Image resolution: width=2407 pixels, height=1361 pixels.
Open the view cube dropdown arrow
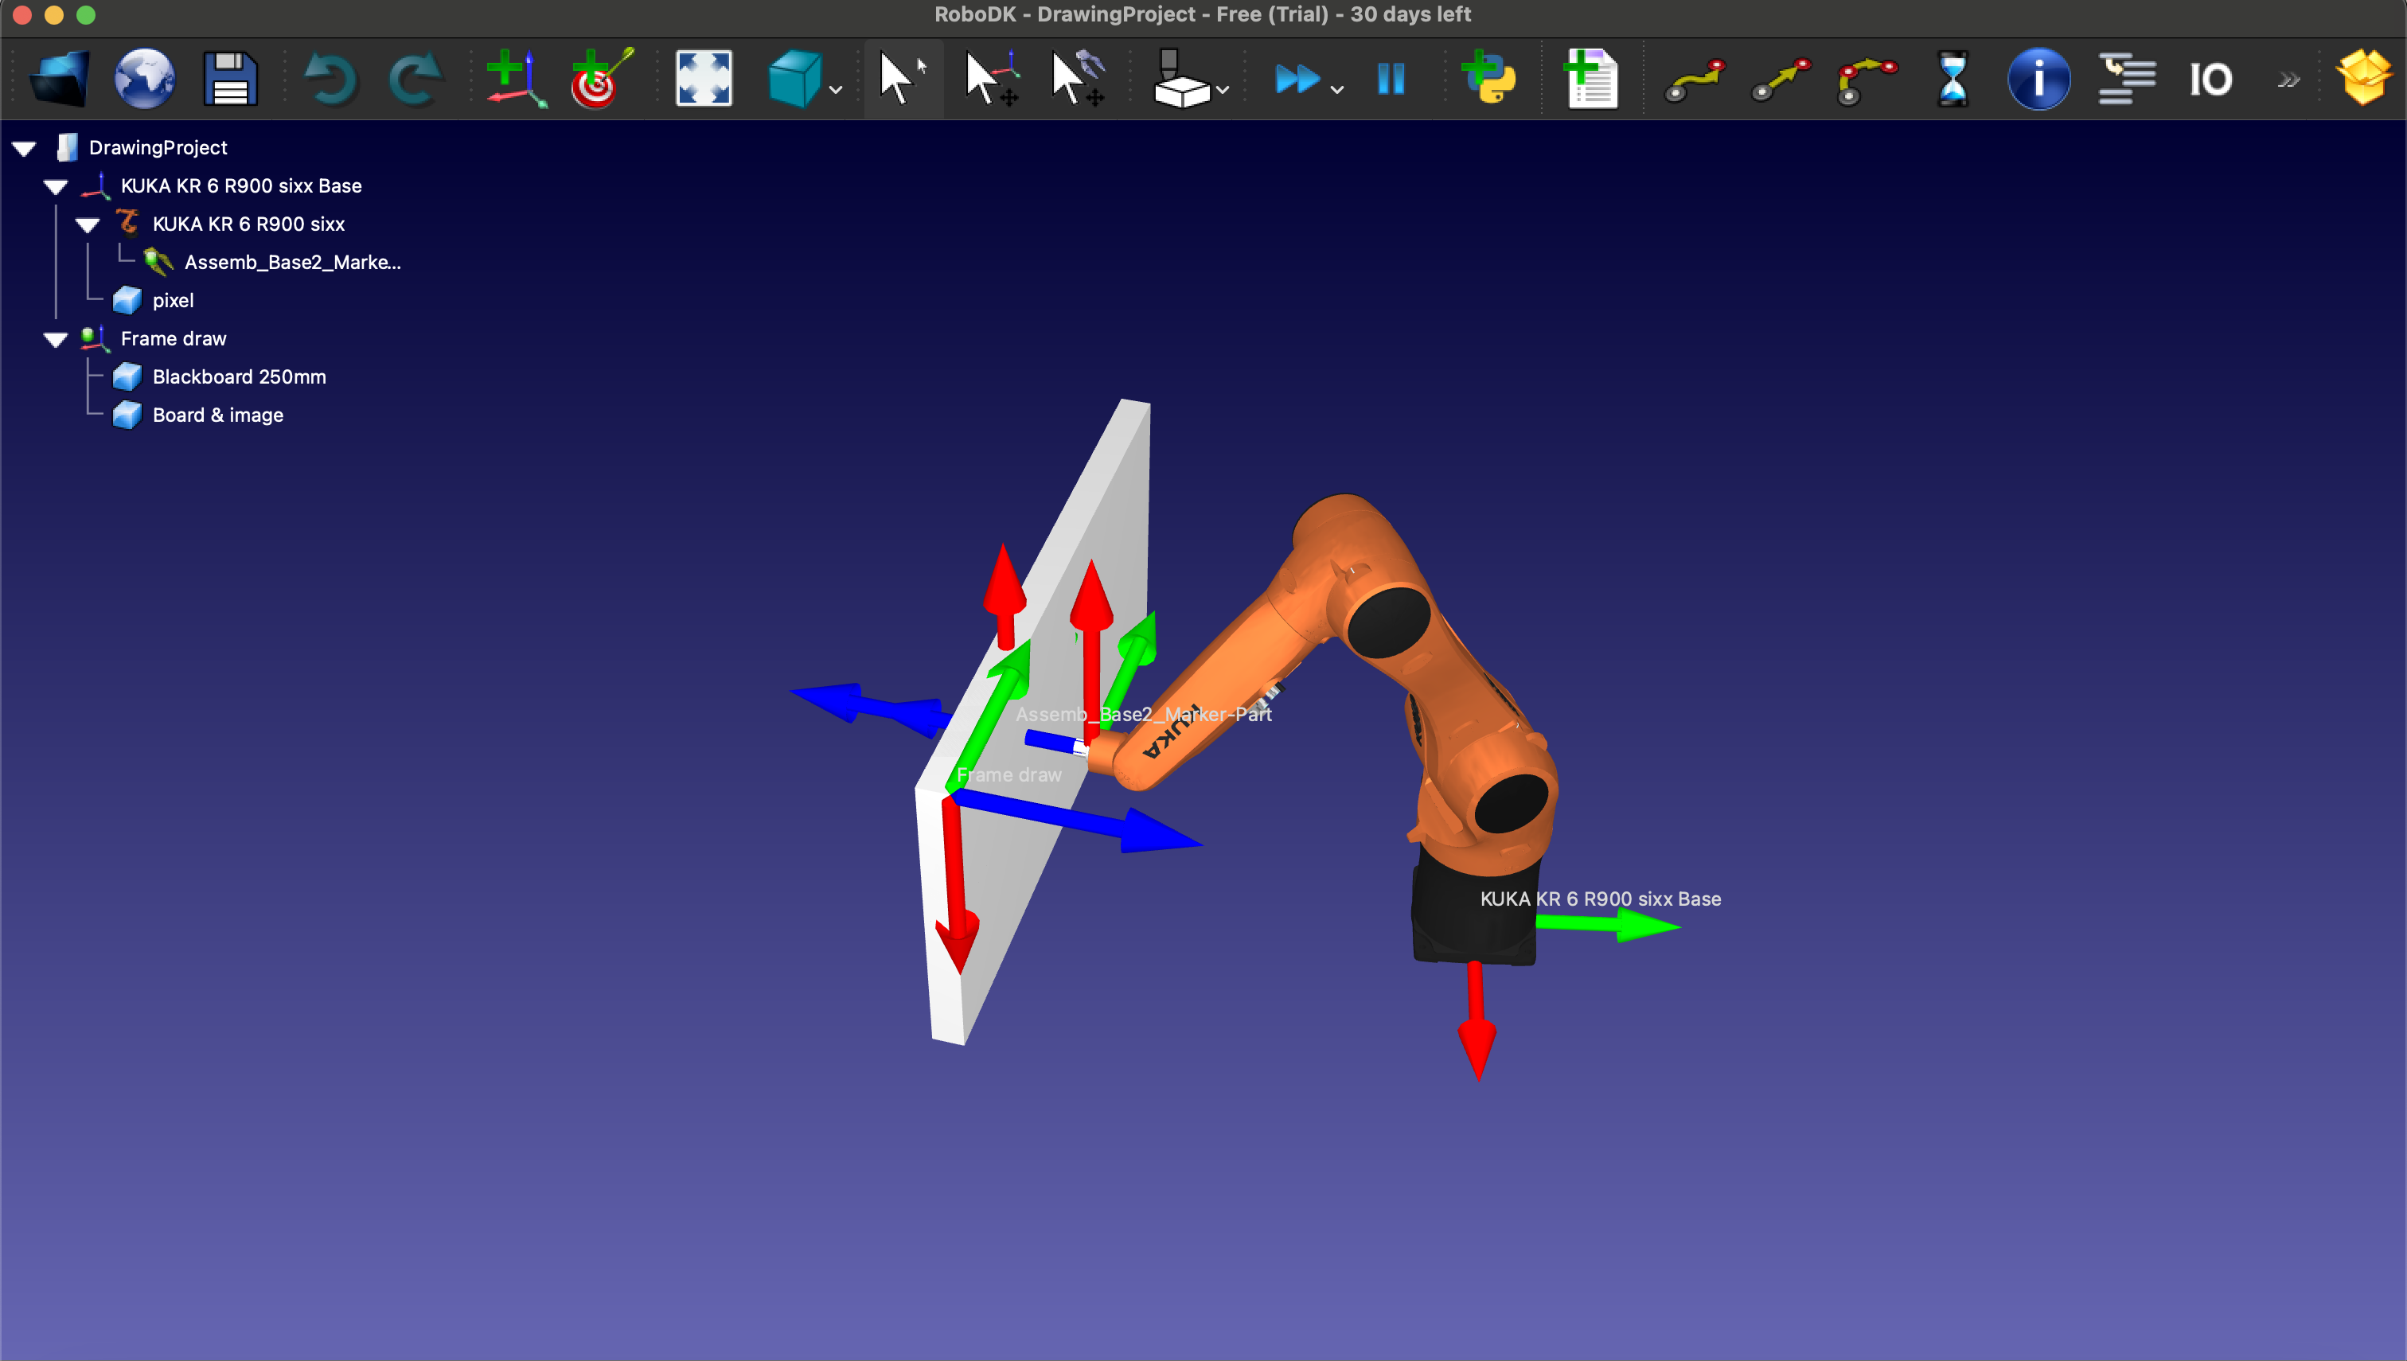coord(836,90)
